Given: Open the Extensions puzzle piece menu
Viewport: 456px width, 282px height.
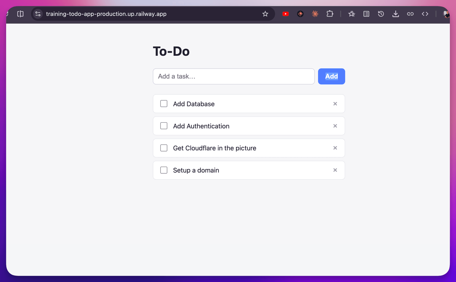Looking at the screenshot, I should (330, 14).
